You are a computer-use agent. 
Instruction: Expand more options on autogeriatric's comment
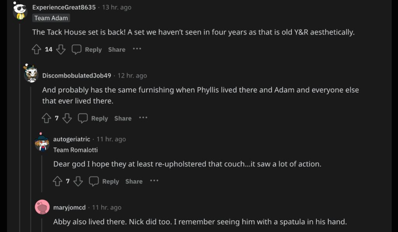click(154, 181)
